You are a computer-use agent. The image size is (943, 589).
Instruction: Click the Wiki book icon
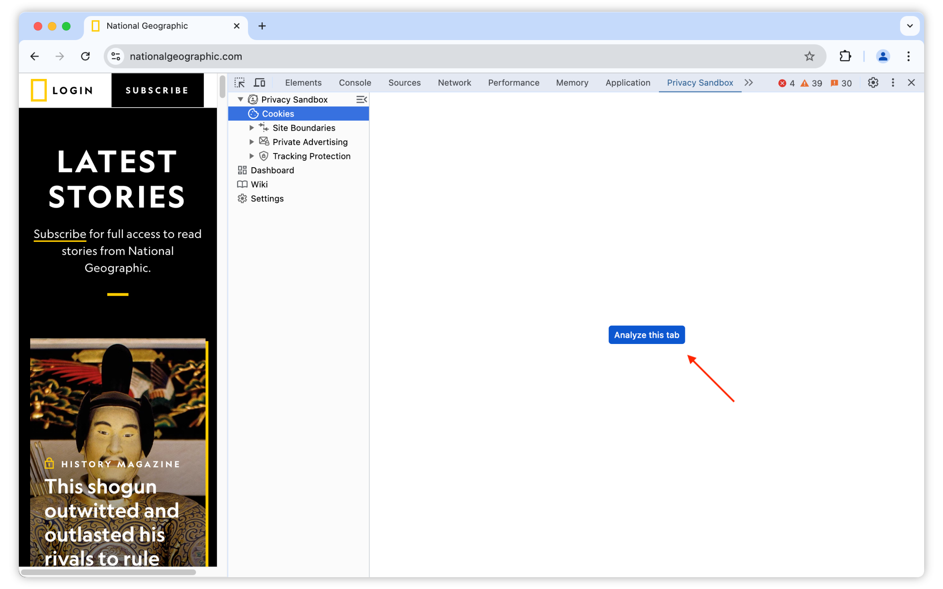coord(242,185)
